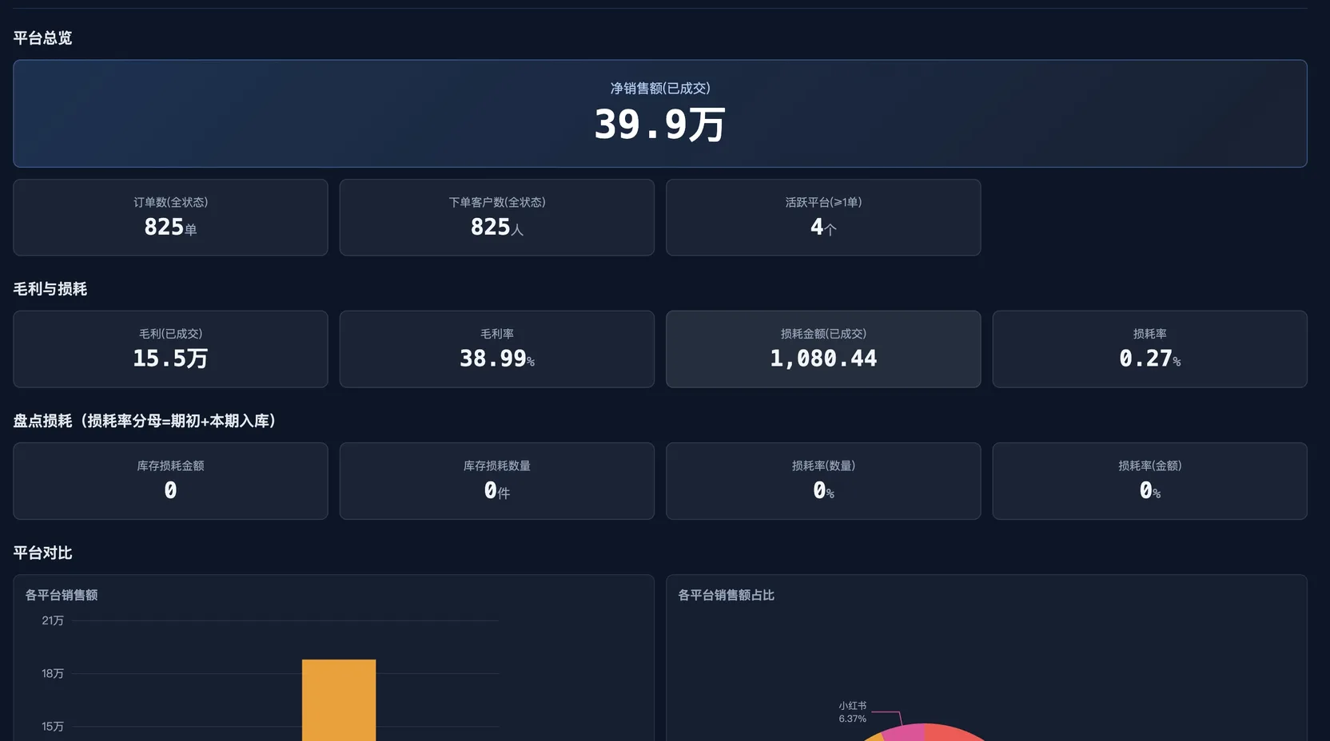The image size is (1330, 741).
Task: Open the 下单客户数(全状态) card
Action: coord(497,217)
